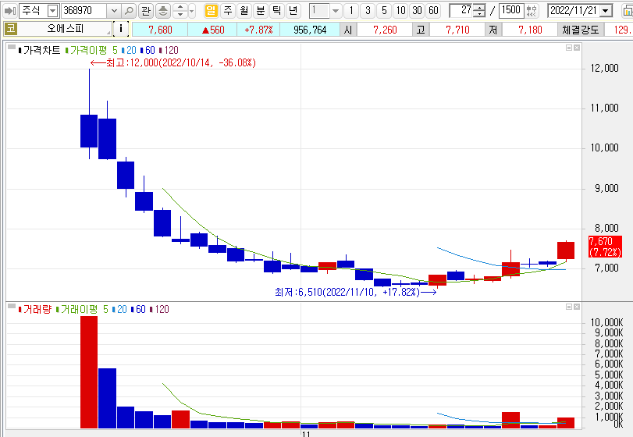This screenshot has height=437, width=633.
Task: Click the current price tag 7,670 on axis
Action: (605, 247)
